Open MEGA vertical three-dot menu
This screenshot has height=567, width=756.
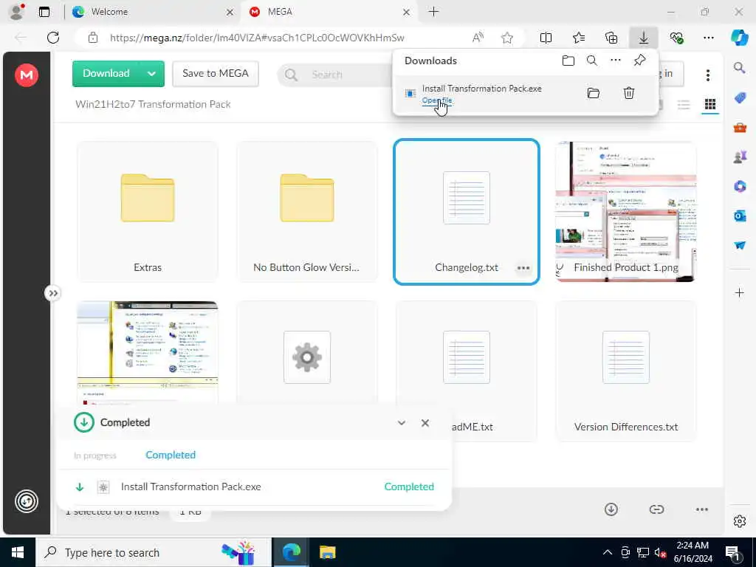pyautogui.click(x=708, y=75)
